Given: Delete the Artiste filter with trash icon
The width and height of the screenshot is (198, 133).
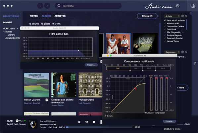Looking at the screenshot, I should [182, 16].
